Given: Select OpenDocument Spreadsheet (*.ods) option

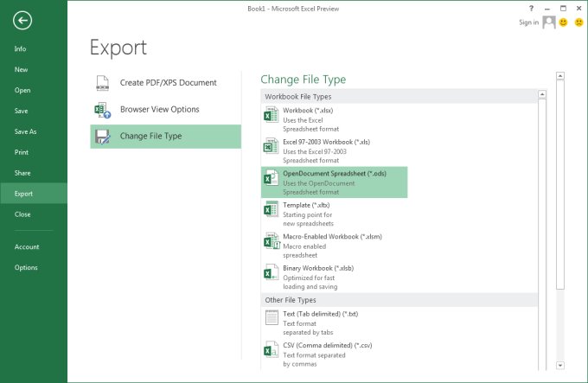Looking at the screenshot, I should [x=334, y=182].
